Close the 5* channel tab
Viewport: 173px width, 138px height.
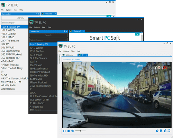point(86,55)
